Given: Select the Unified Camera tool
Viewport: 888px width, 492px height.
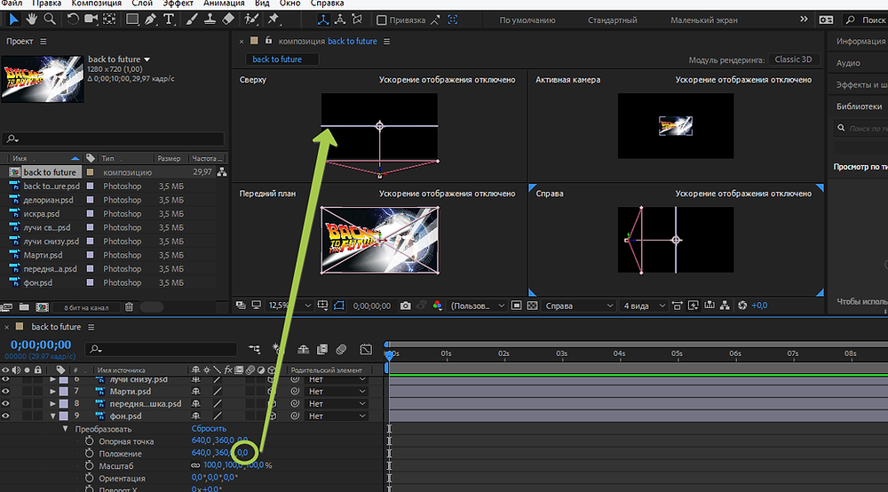Looking at the screenshot, I should (x=91, y=20).
